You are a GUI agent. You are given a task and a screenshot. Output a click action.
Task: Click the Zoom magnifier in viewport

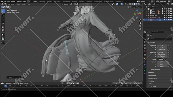[140, 20]
